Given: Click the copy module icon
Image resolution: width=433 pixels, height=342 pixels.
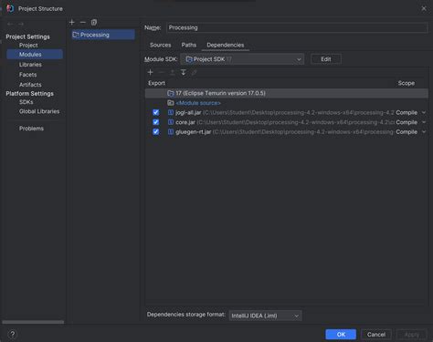Looking at the screenshot, I should 94,22.
